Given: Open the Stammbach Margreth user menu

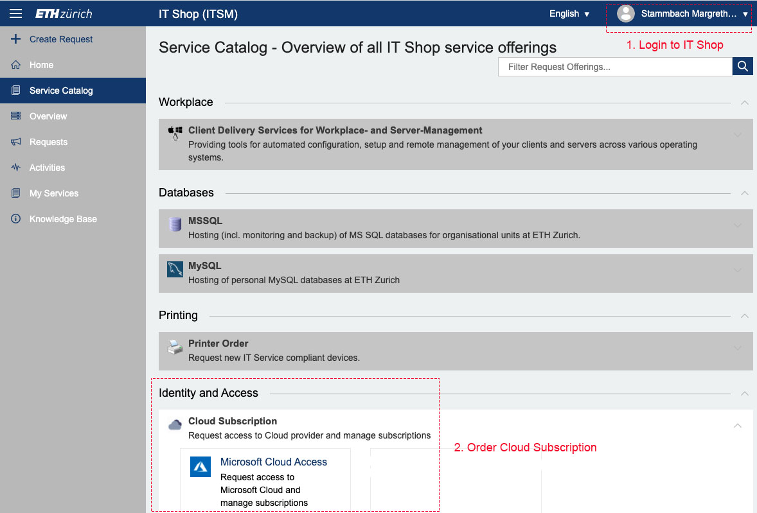Looking at the screenshot, I should (683, 13).
